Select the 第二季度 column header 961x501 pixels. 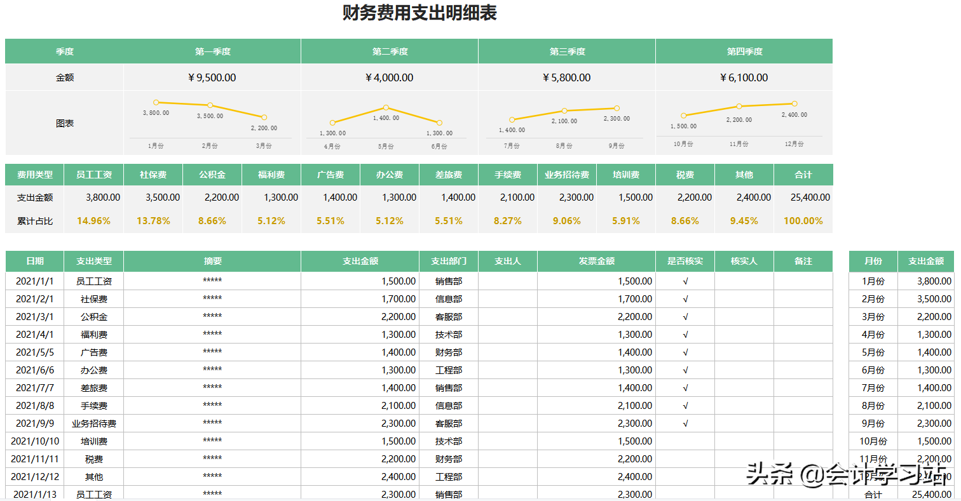388,51
